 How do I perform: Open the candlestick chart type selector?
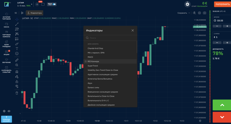[22, 13]
